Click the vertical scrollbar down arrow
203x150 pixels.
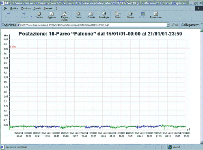202,142
